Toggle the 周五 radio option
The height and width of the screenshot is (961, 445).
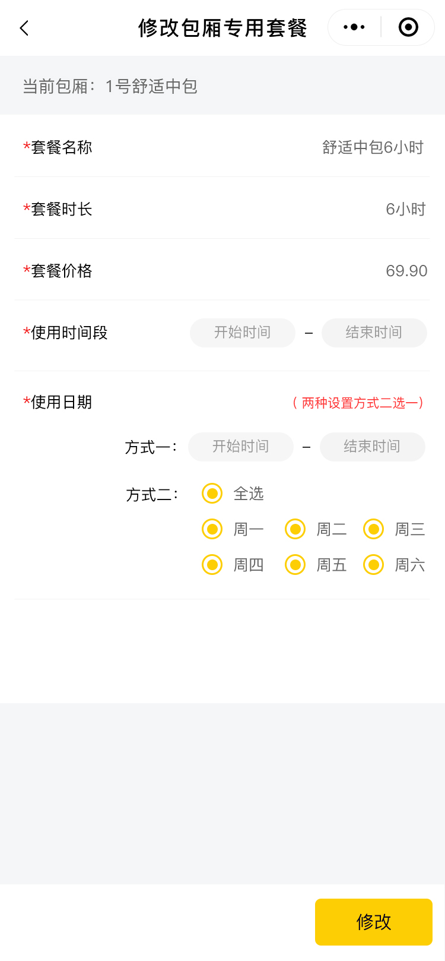point(295,565)
